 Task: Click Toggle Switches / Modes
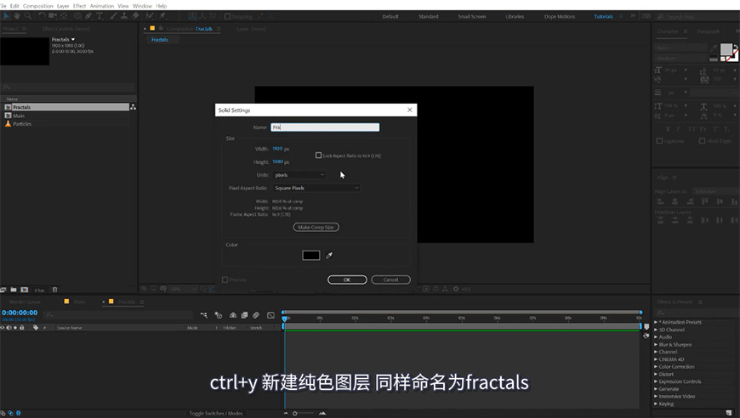coord(216,413)
